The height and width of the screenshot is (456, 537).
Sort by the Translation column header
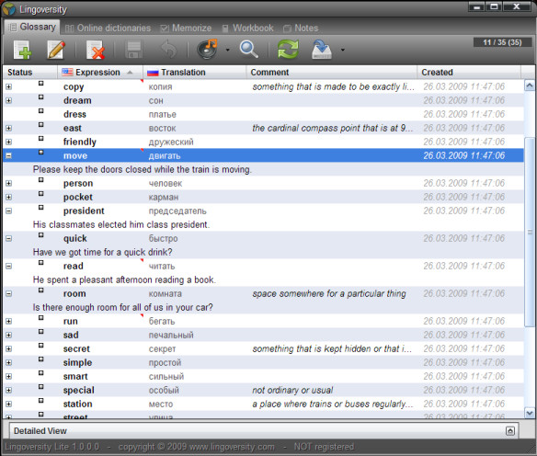tap(195, 73)
